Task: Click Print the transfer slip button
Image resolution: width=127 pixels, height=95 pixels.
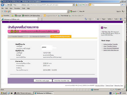Action: 62,81
